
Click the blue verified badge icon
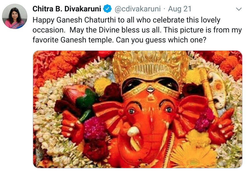coord(107,9)
